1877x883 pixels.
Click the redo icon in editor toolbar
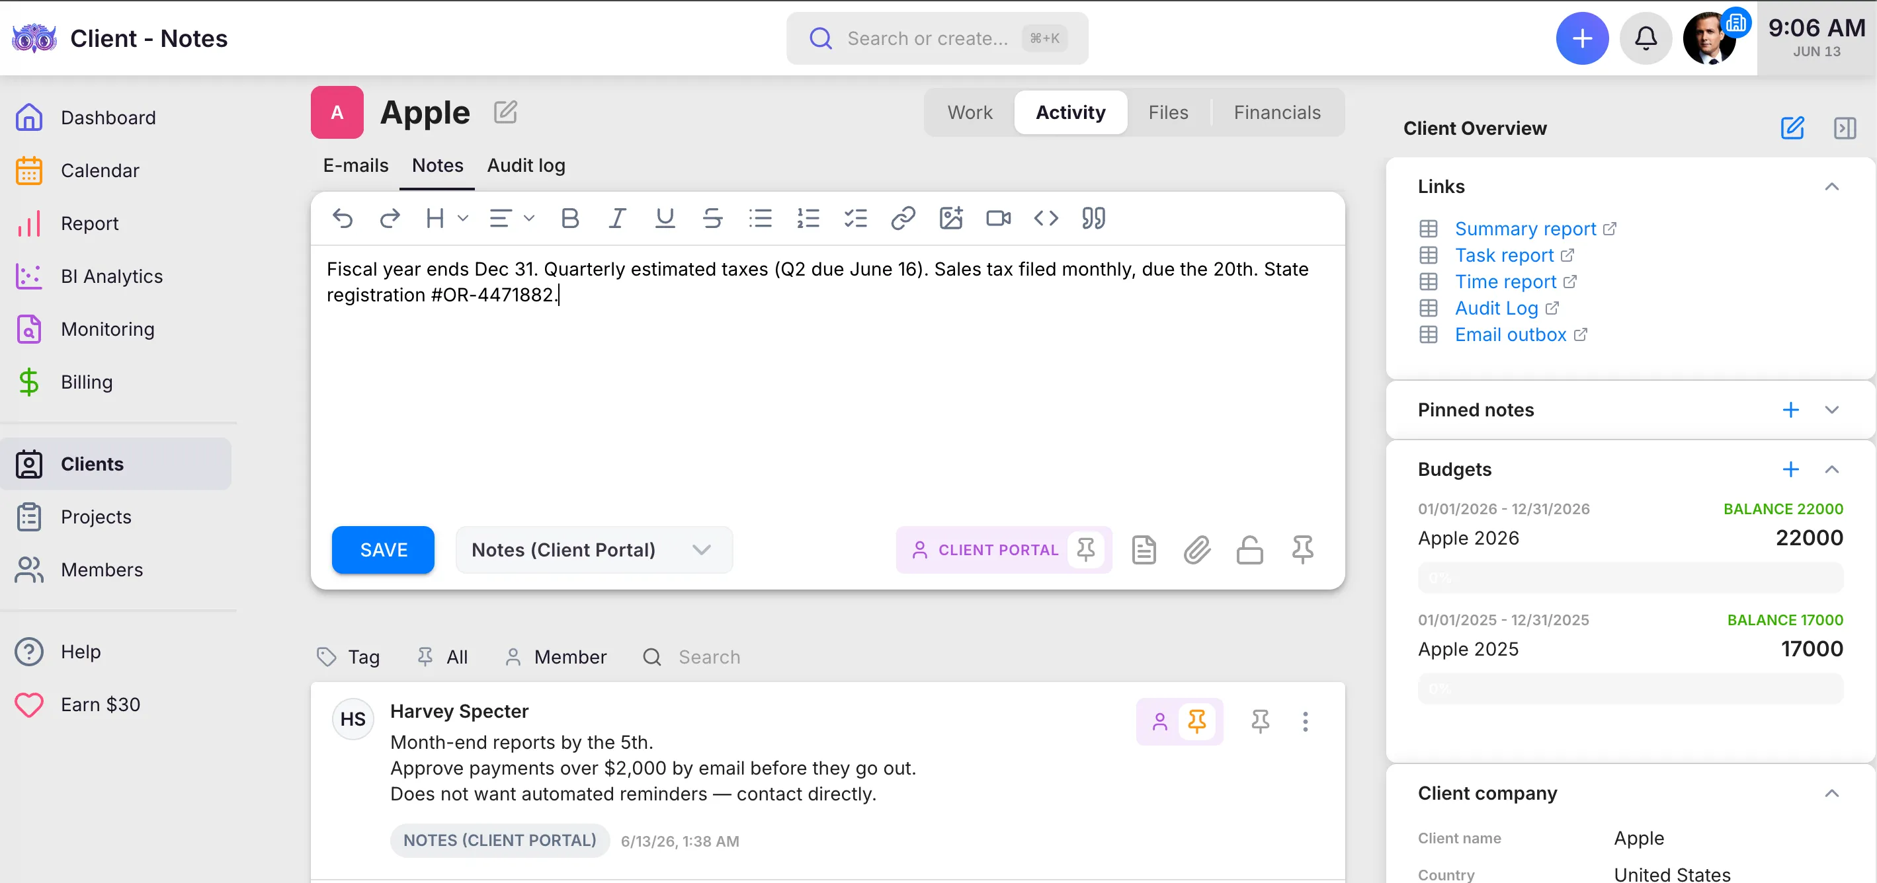coord(390,218)
